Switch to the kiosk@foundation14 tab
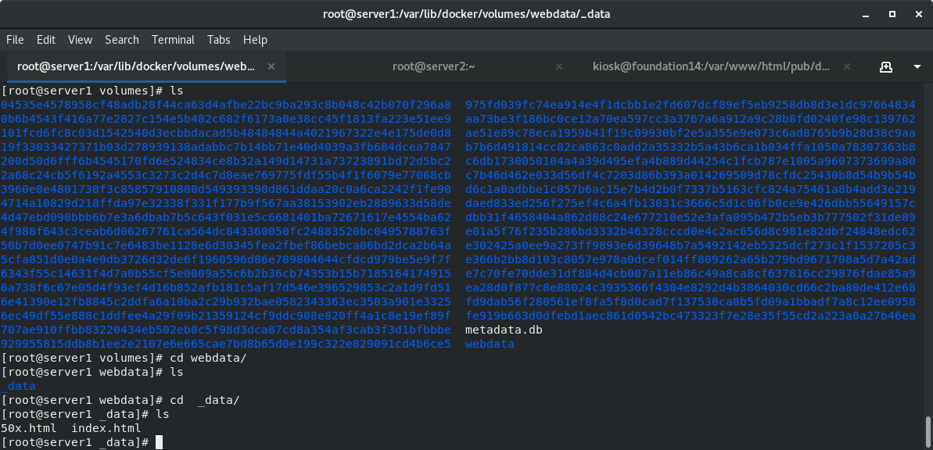This screenshot has height=450, width=933. pos(711,66)
